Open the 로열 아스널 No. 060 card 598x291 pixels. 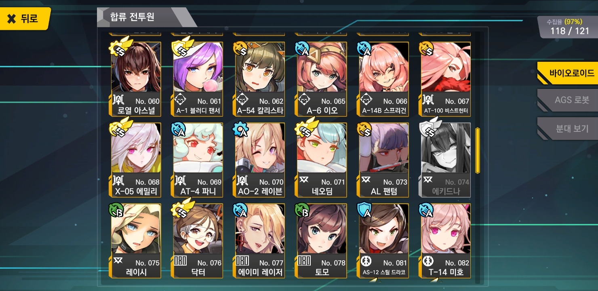pos(136,79)
